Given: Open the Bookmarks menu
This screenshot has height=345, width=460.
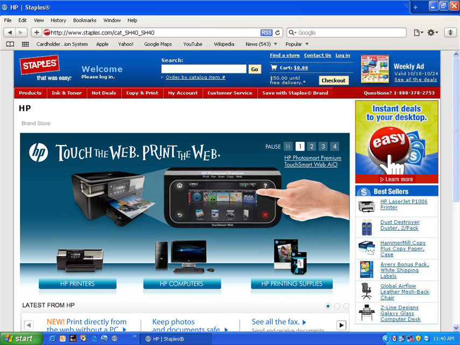Looking at the screenshot, I should pyautogui.click(x=85, y=20).
